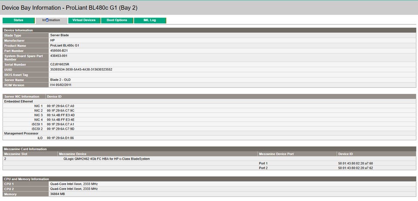Click spare part number 438453-001
The width and height of the screenshot is (418, 201).
tap(59, 56)
